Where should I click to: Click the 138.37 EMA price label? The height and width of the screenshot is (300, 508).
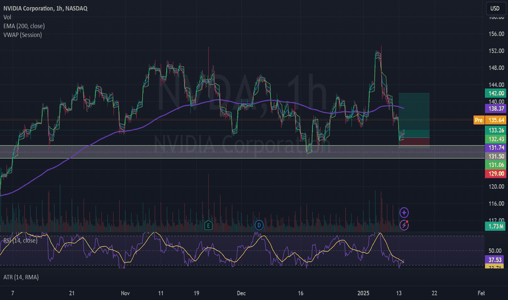coord(495,109)
